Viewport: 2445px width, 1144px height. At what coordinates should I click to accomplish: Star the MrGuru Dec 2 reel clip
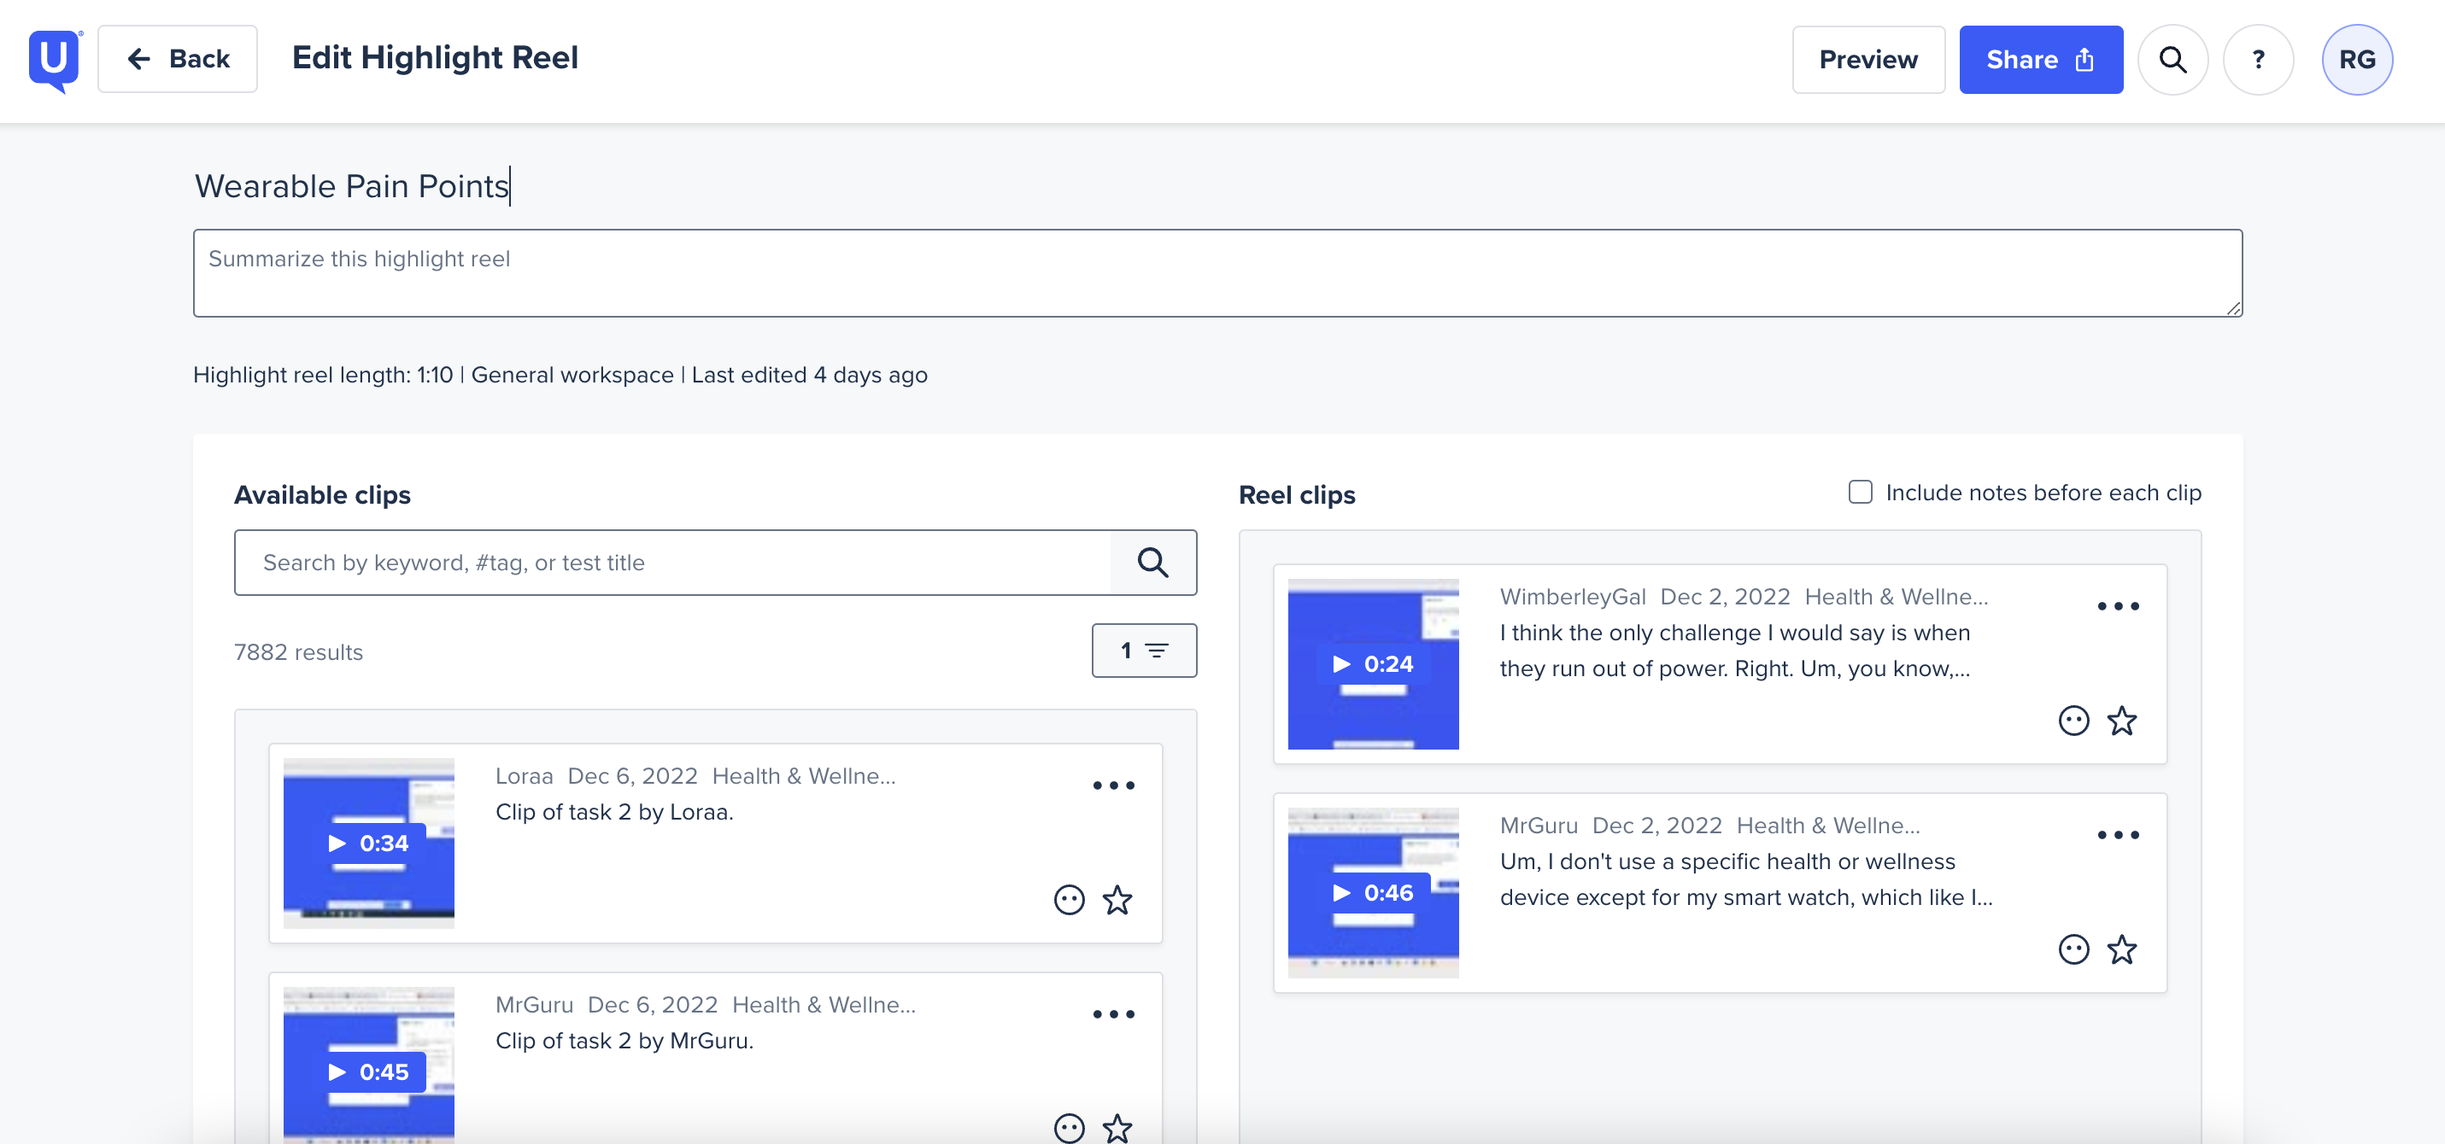(2121, 949)
